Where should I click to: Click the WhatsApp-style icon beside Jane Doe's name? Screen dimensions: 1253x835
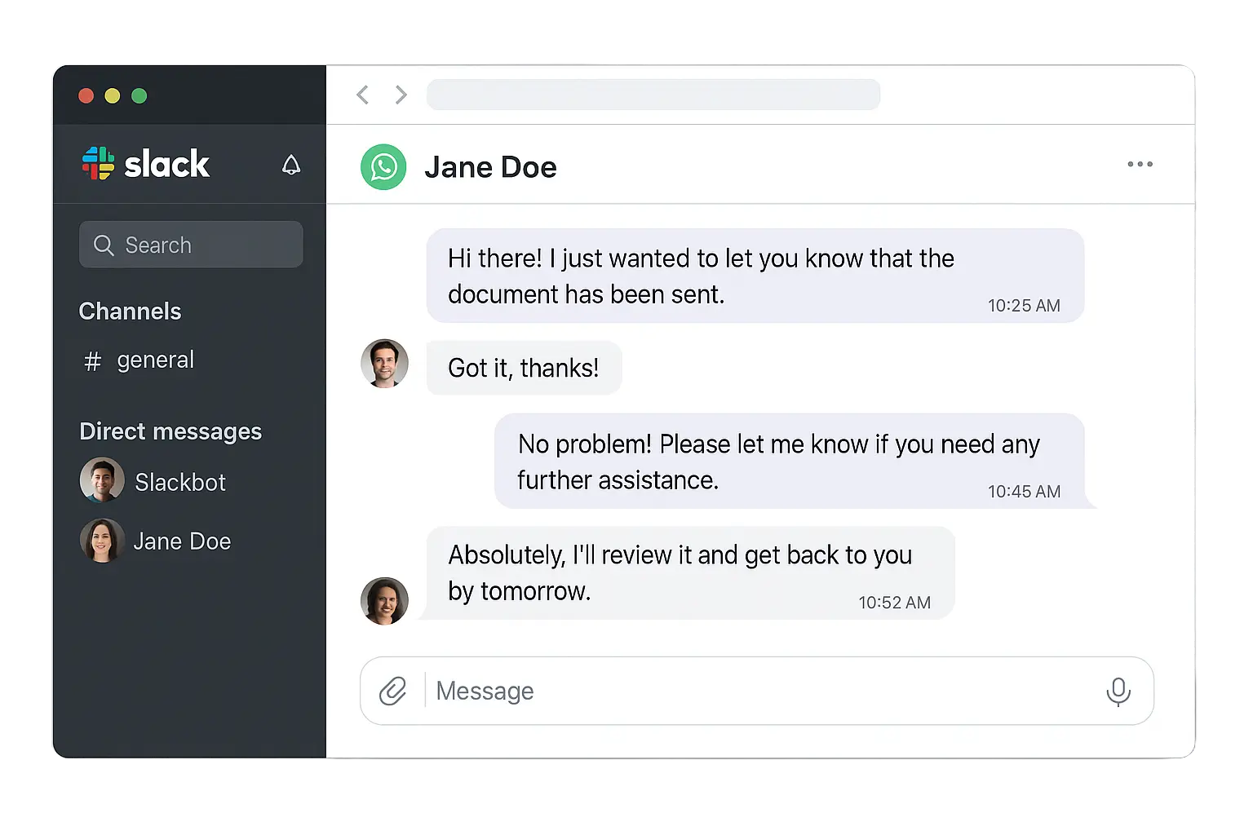click(x=383, y=166)
